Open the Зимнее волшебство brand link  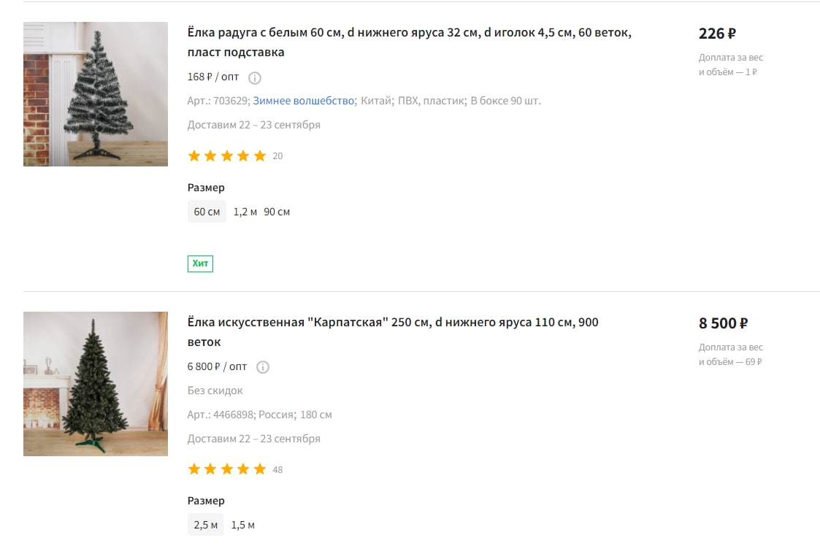(303, 101)
